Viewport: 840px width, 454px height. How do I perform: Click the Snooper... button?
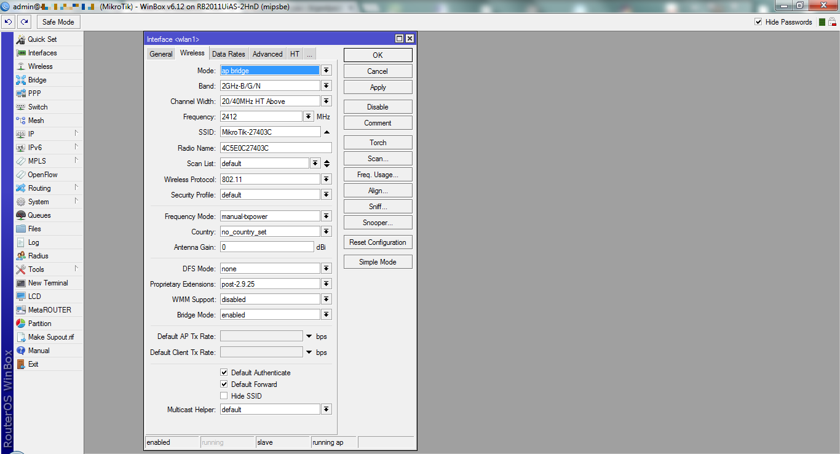click(378, 223)
